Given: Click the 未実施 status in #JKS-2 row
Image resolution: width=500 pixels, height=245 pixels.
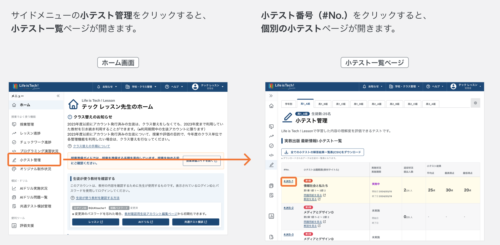Looking at the screenshot, I should point(376,210).
